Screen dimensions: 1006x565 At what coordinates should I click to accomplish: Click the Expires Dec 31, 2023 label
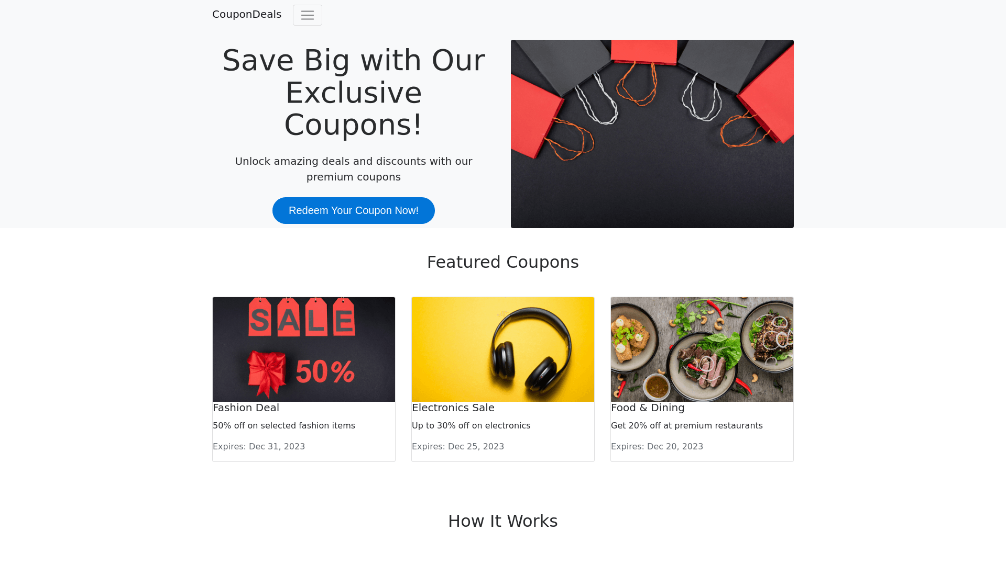259,447
